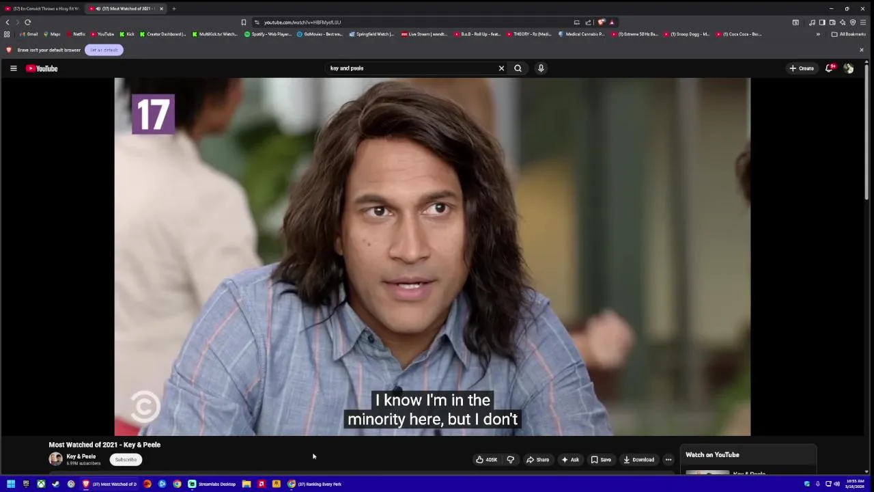The height and width of the screenshot is (492, 874).
Task: Save the video to a playlist
Action: pos(601,460)
